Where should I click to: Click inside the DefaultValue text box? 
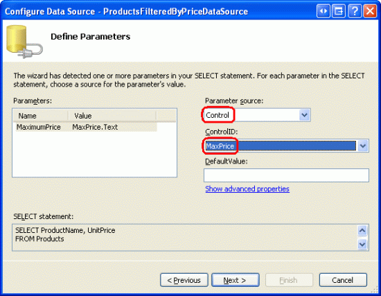point(286,175)
